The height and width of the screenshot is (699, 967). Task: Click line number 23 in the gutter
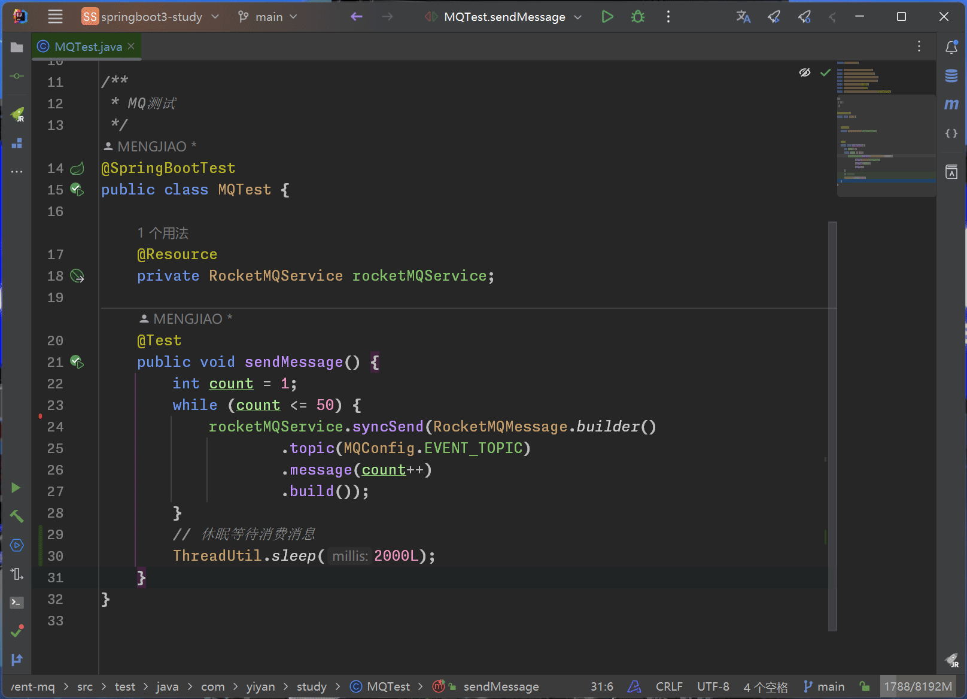pyautogui.click(x=55, y=405)
